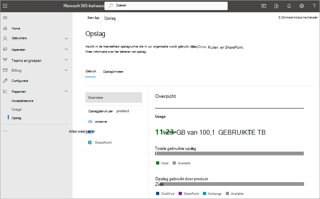Click the Billing card icon

(x=5, y=70)
